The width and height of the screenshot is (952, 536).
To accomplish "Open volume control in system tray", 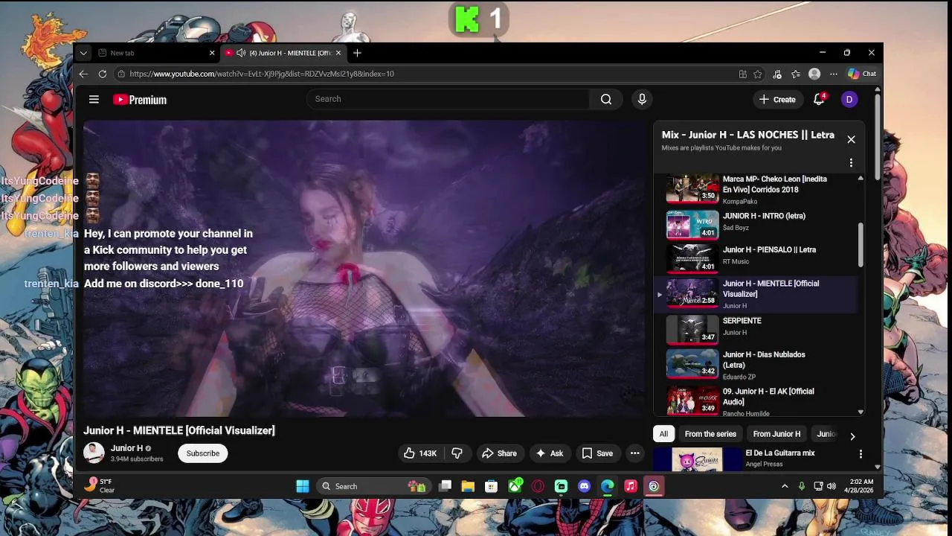I will pyautogui.click(x=832, y=486).
